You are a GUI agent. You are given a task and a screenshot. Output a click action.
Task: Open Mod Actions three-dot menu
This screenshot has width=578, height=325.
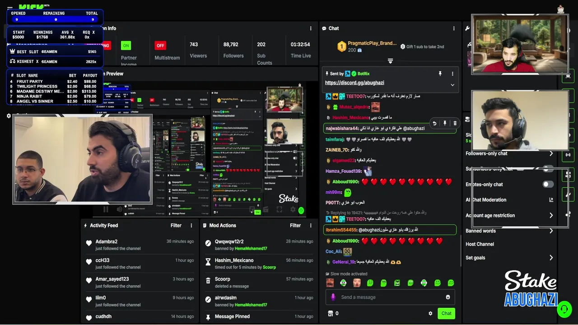pos(310,225)
